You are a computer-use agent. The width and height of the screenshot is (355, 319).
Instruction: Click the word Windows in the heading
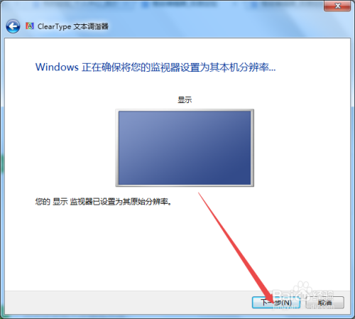(57, 67)
